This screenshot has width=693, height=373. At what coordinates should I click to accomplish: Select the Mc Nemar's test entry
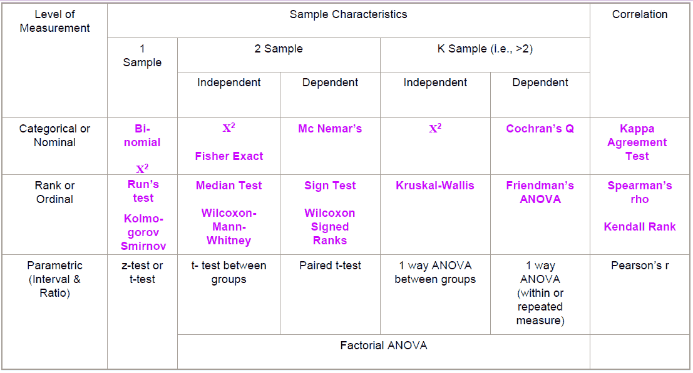tap(330, 129)
